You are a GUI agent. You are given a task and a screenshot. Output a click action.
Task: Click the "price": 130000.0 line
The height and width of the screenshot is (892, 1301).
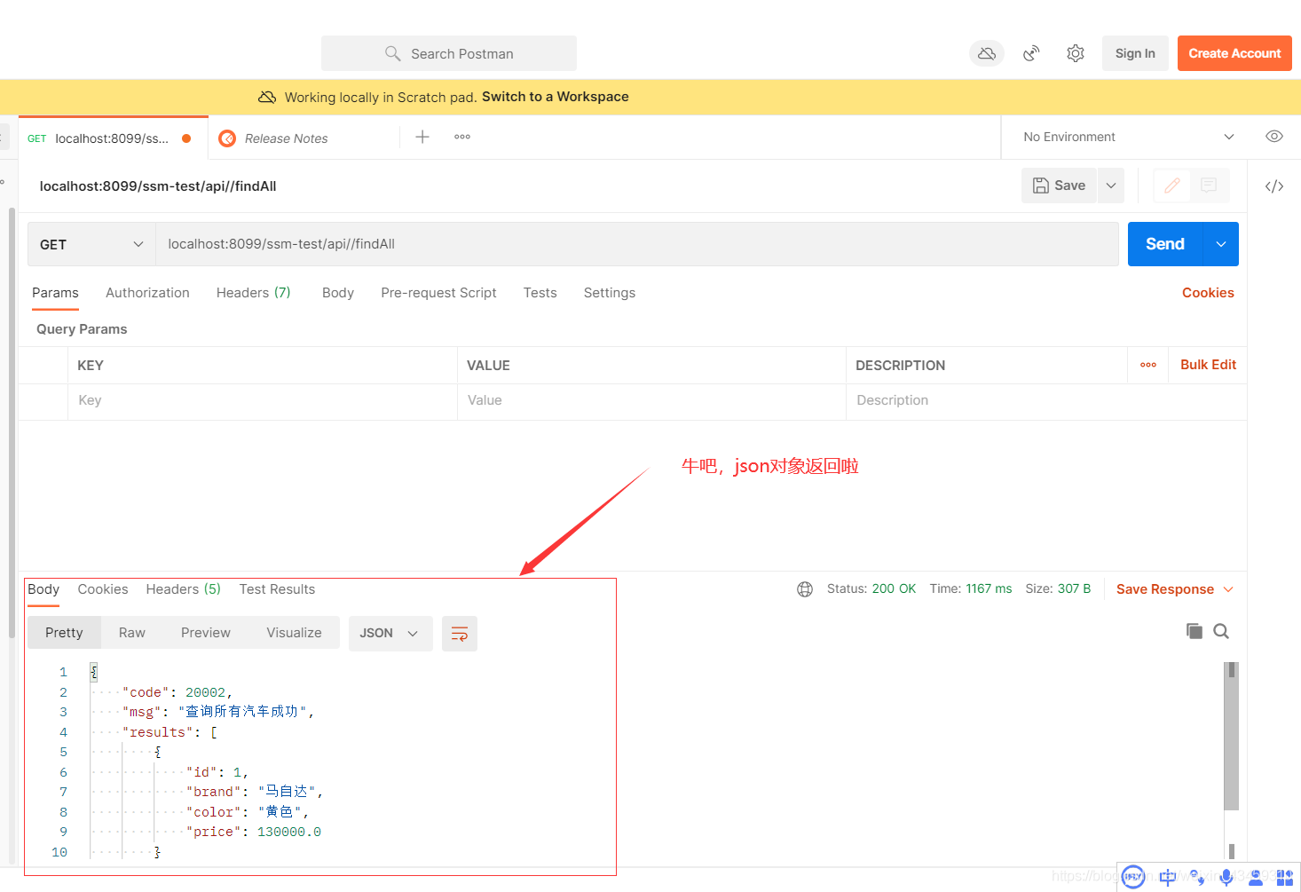pyautogui.click(x=254, y=832)
